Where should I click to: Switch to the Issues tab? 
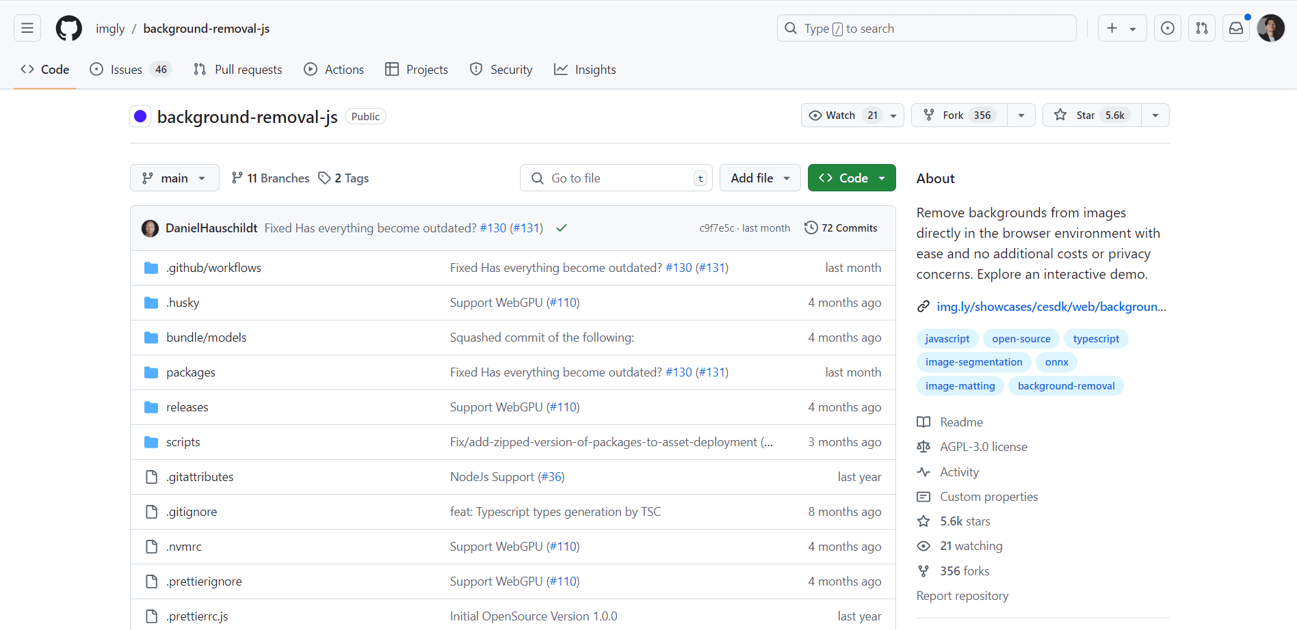(125, 69)
